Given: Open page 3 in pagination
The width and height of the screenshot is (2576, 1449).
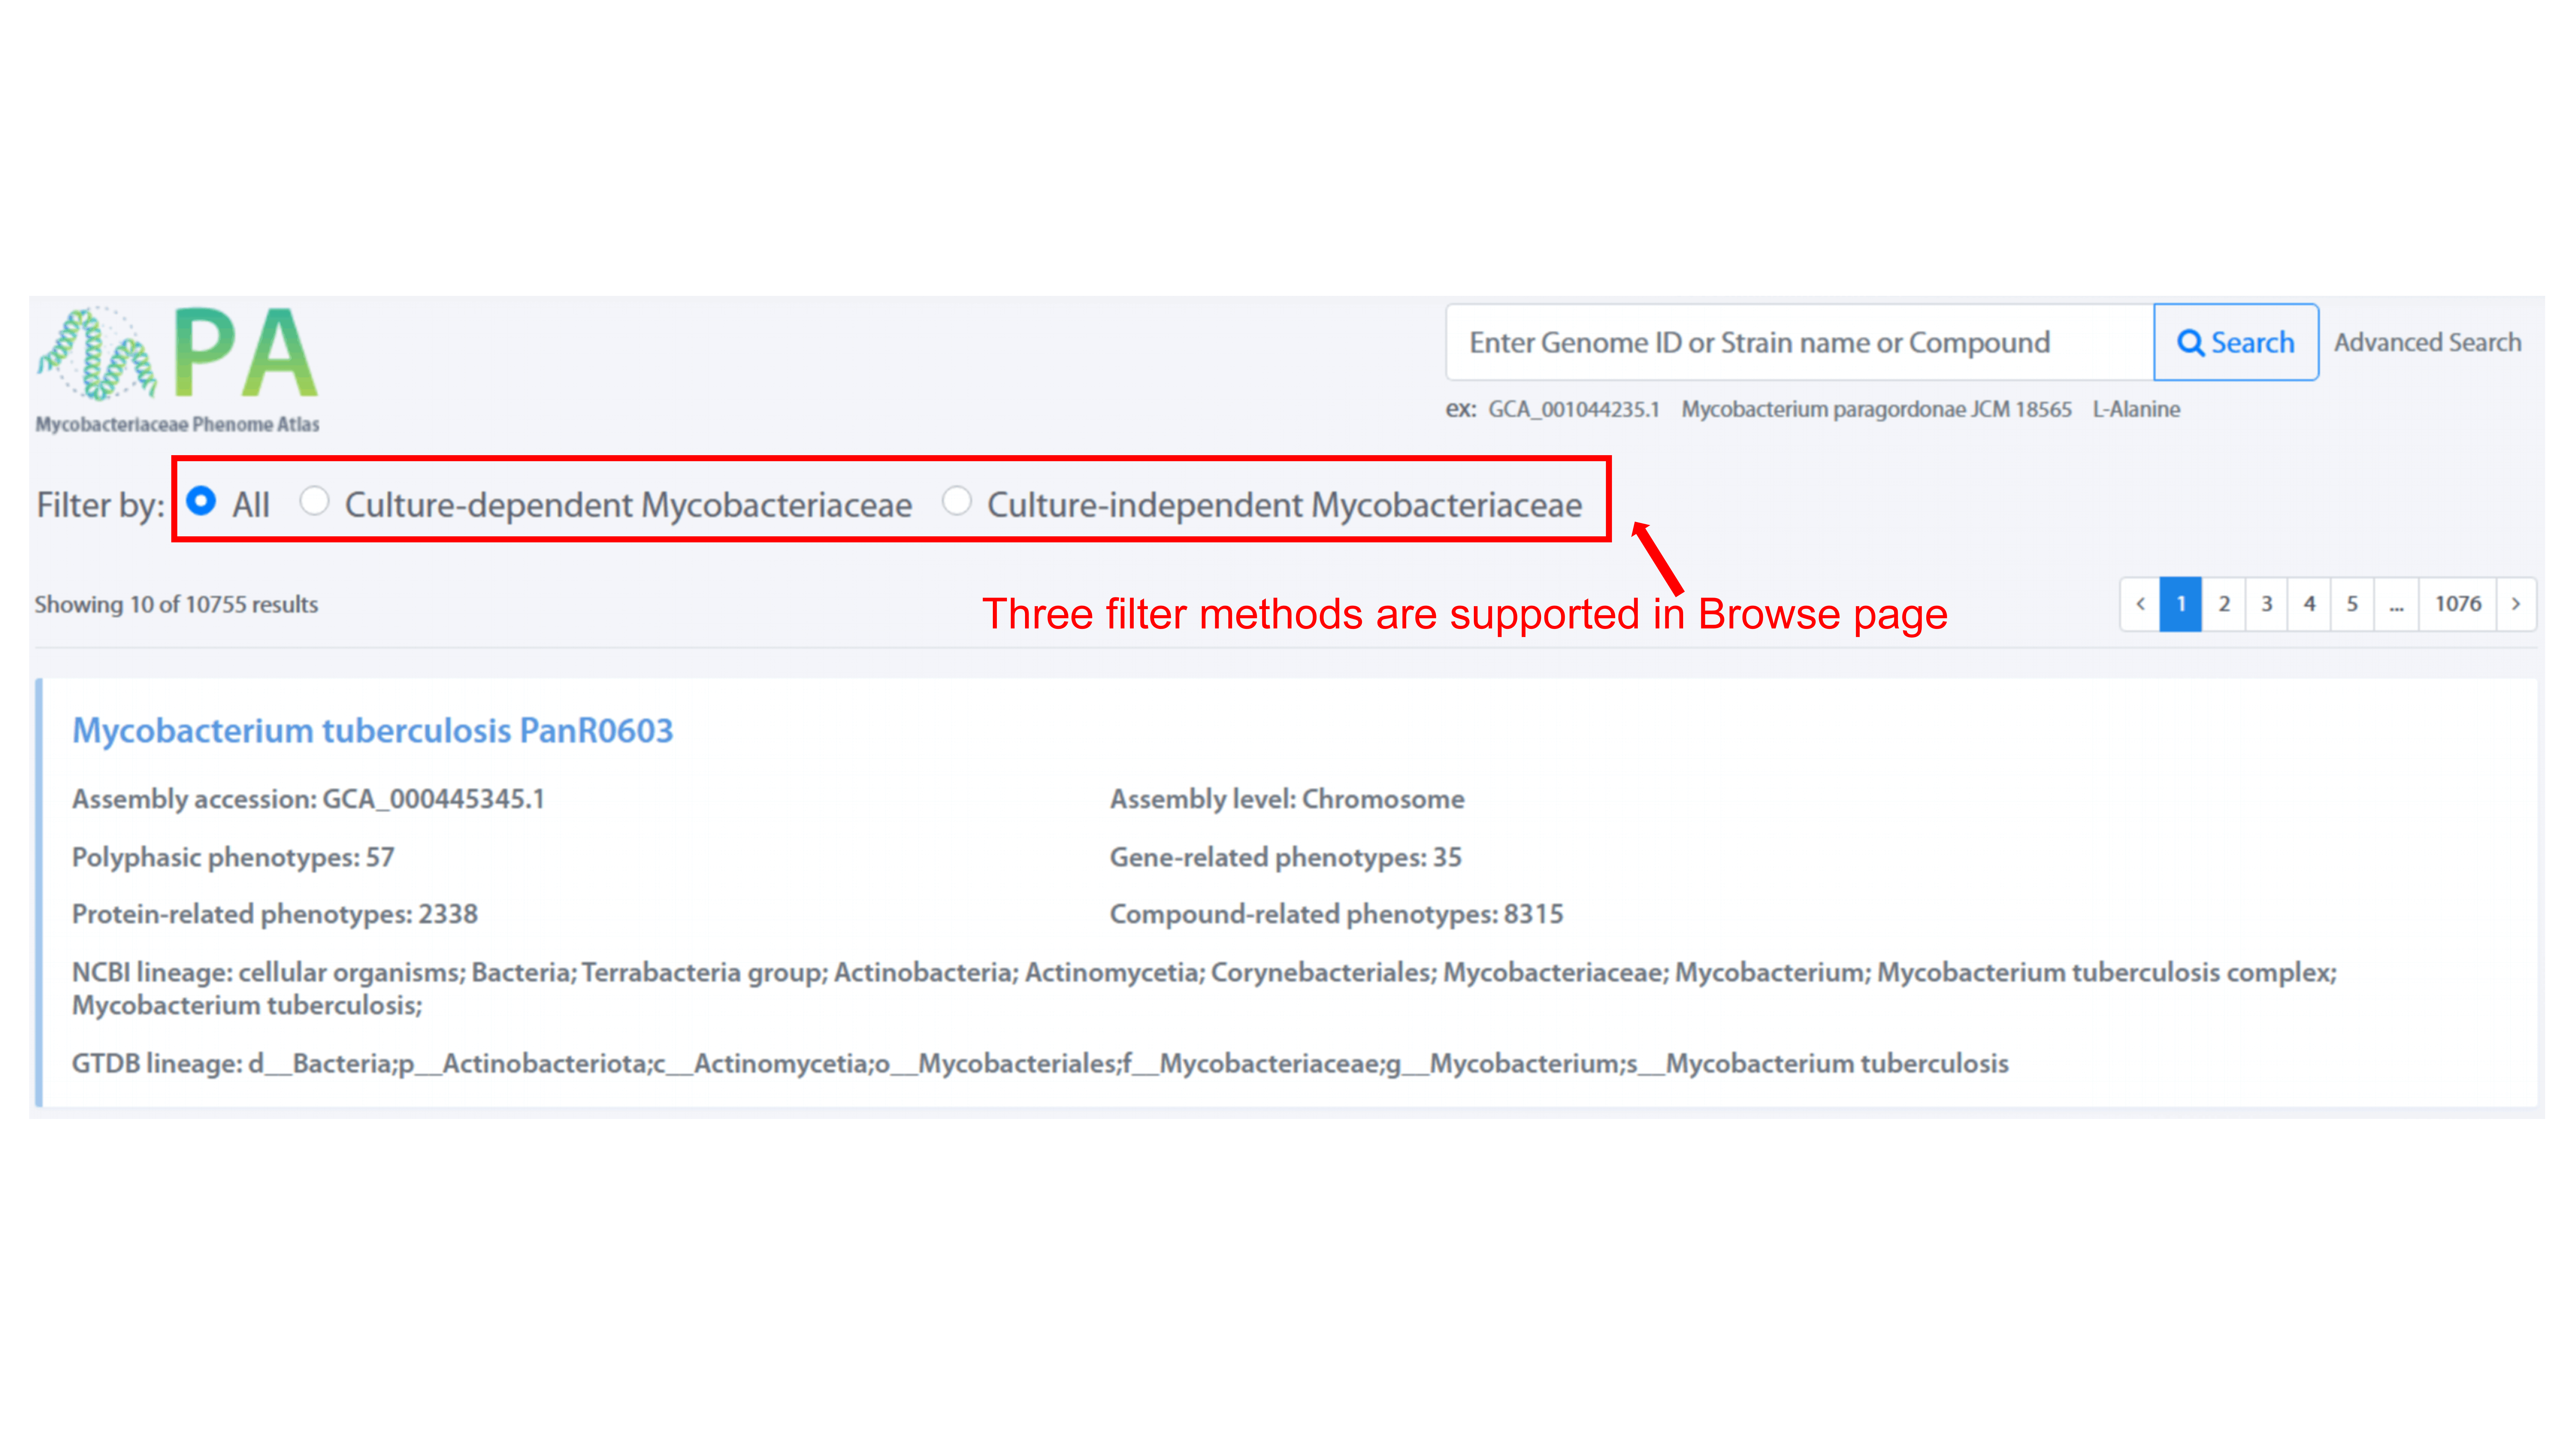Looking at the screenshot, I should click(2267, 604).
